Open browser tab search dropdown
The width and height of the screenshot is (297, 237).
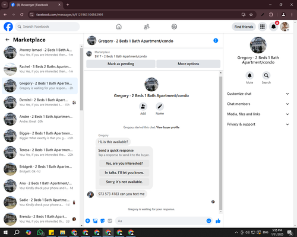click(5, 5)
